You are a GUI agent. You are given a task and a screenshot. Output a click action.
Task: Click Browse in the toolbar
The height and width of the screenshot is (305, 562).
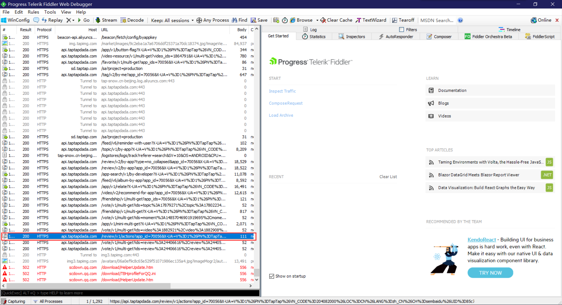coord(301,20)
